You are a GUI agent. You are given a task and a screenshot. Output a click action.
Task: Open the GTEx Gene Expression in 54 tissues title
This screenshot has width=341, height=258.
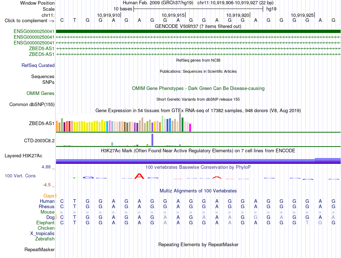tap(198, 110)
